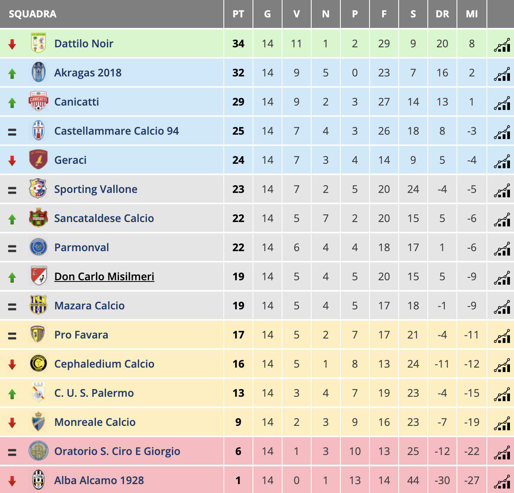Screen dimensions: 514x493
Task: Open Oratorio S. Ciro E Giorgio page
Action: (x=117, y=451)
